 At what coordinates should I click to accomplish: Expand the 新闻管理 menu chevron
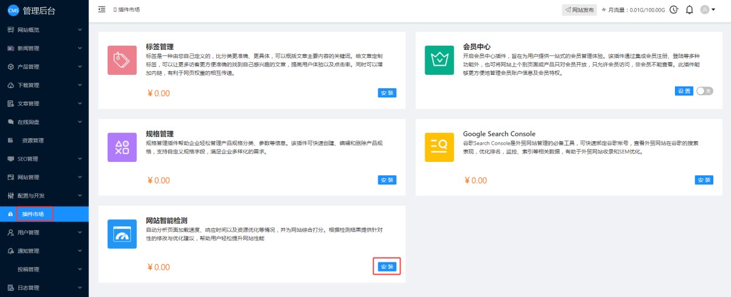point(80,48)
